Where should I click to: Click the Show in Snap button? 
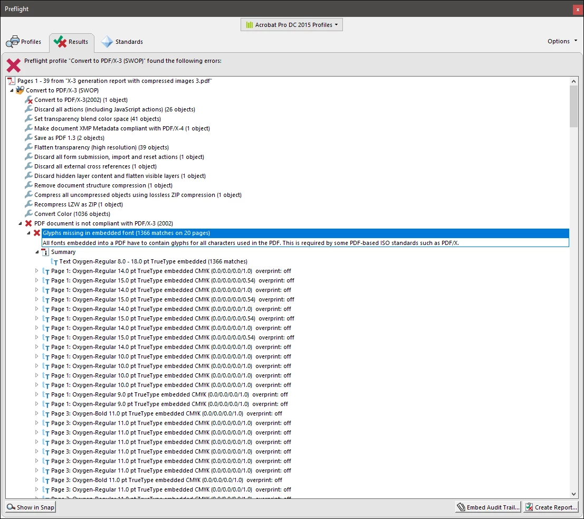pos(31,507)
